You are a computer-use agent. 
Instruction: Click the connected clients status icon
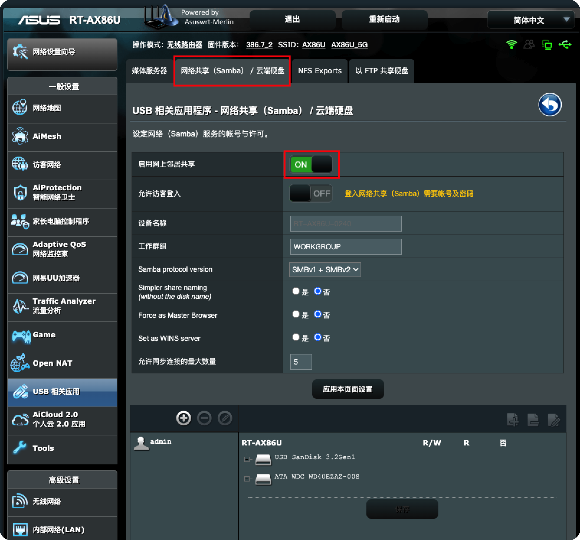click(x=529, y=45)
